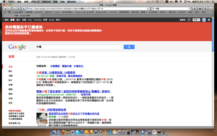217x136 pixels.
Task: Open Wi-Fi status menu
Action: point(181,1)
